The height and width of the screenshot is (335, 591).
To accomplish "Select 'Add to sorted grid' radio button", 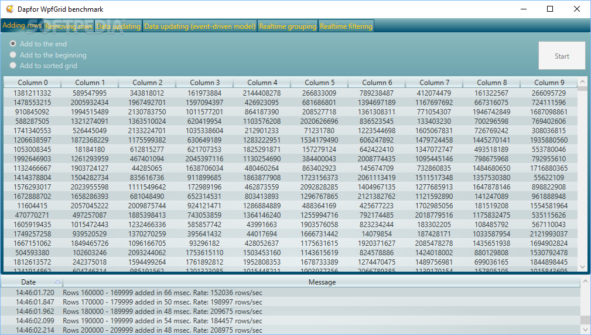I will [13, 65].
